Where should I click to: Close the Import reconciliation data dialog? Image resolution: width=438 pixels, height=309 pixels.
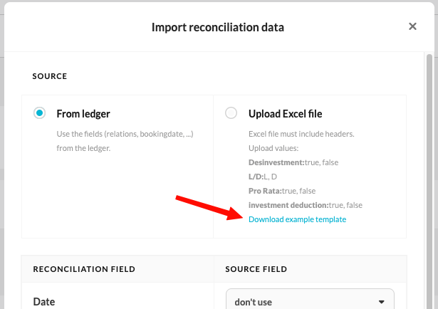coord(412,26)
